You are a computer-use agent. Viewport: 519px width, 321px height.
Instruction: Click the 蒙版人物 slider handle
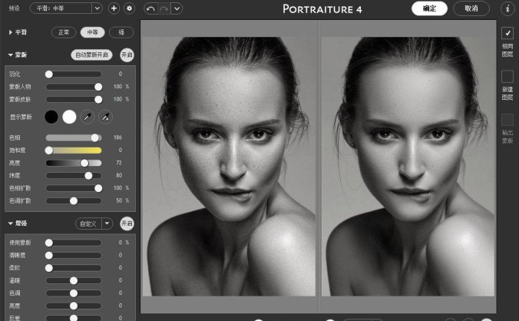(x=98, y=87)
